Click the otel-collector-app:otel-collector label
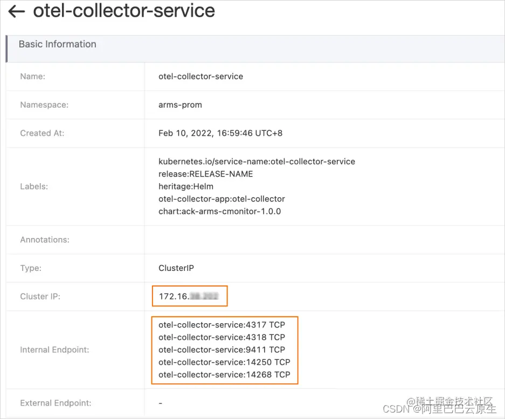Screen dimensions: 505x419 222,199
